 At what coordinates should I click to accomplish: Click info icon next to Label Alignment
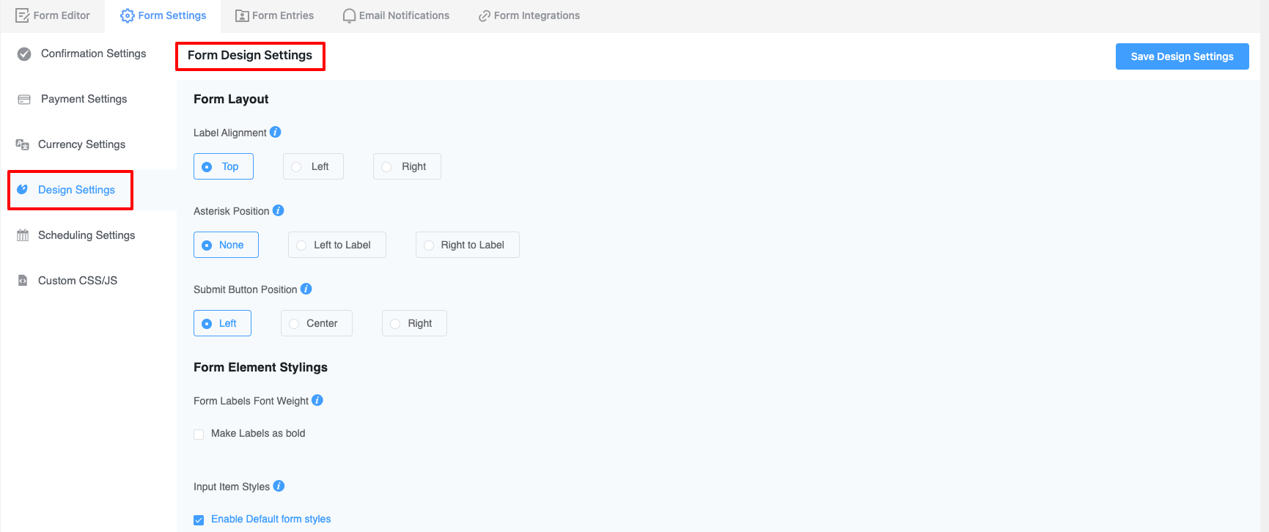276,132
